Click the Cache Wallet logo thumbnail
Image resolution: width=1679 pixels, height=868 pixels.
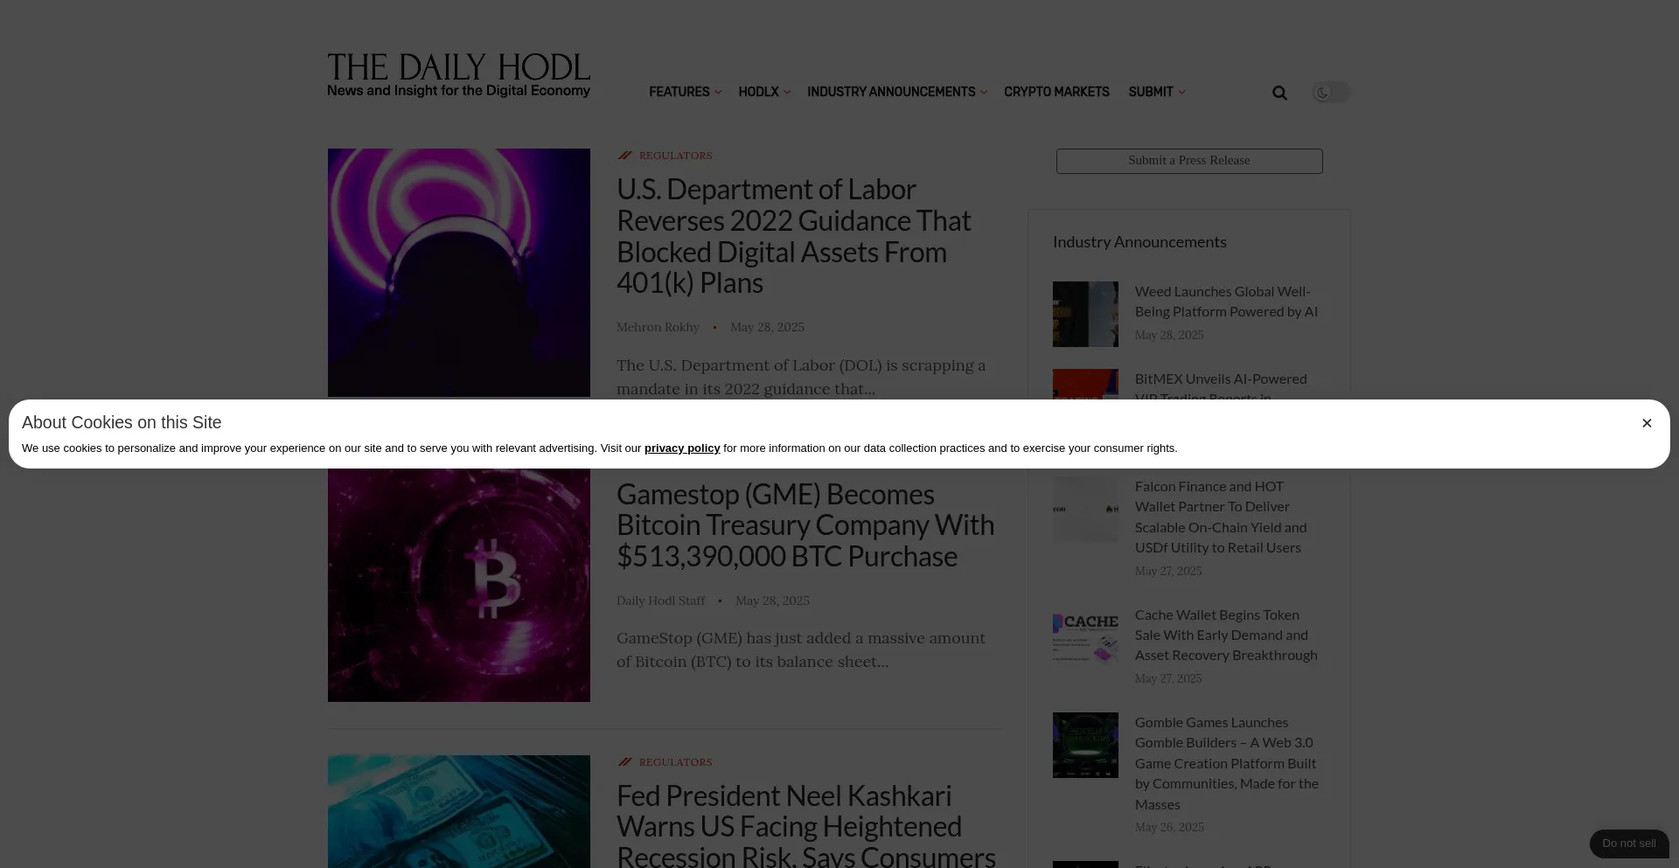1085,637
